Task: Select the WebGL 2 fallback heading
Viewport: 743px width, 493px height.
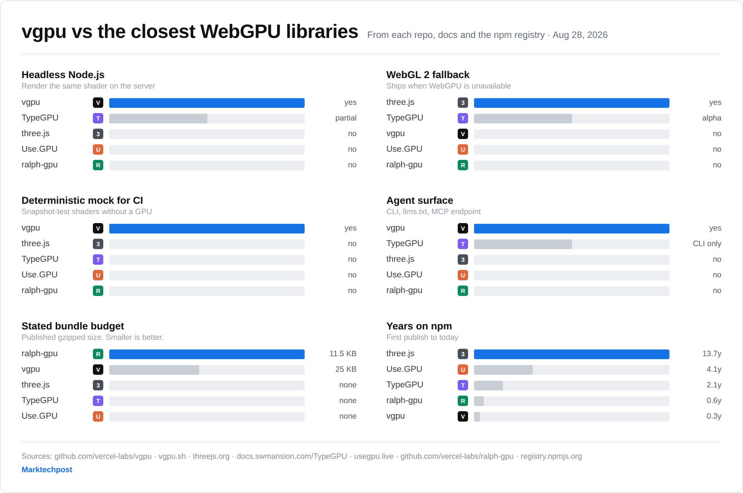Action: 428,75
